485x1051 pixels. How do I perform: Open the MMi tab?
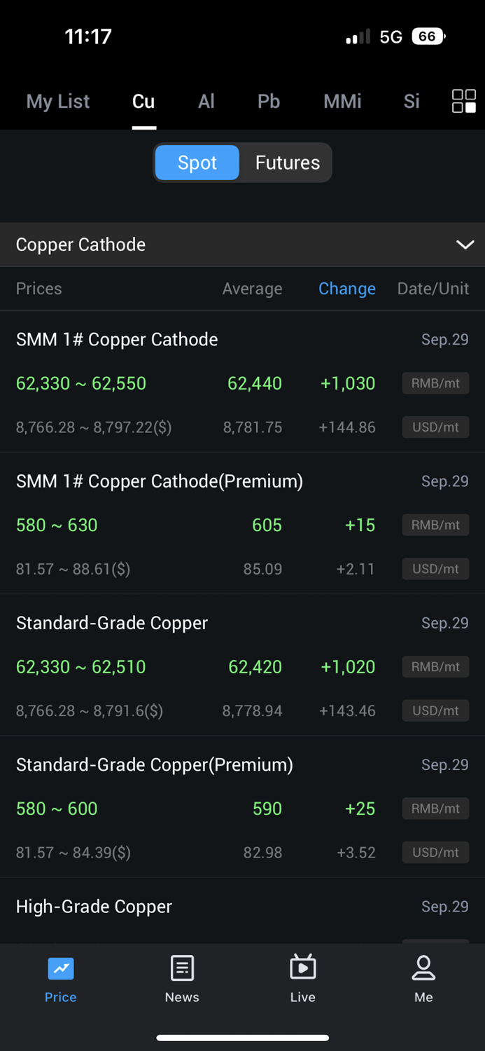pyautogui.click(x=342, y=101)
